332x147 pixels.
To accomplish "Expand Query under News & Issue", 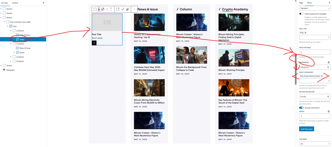I will click(x=14, y=53).
